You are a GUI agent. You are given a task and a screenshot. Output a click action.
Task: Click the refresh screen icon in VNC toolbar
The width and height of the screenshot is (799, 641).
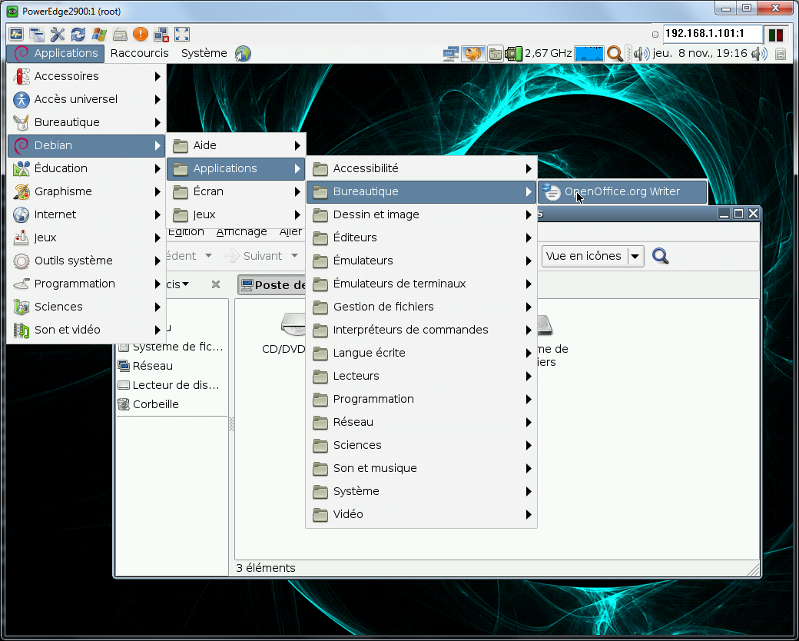coord(78,35)
